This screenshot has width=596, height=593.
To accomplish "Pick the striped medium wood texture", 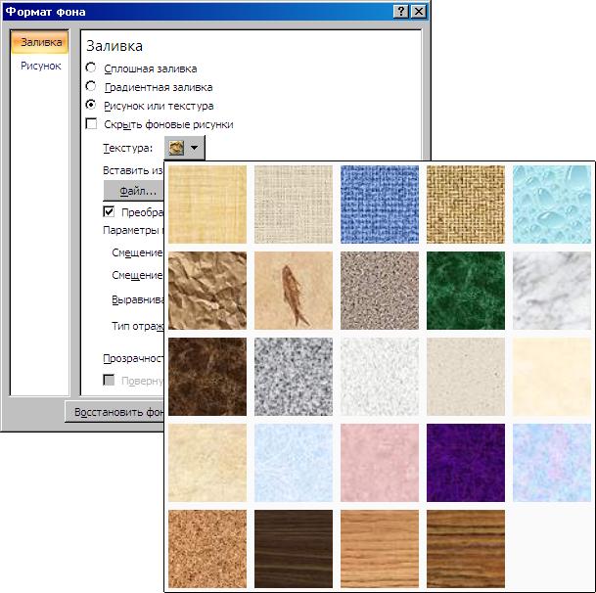I will (466, 549).
